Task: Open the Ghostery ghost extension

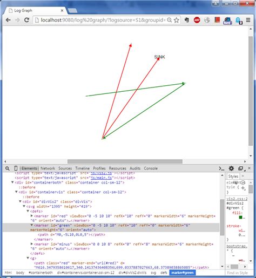Action: [239, 21]
